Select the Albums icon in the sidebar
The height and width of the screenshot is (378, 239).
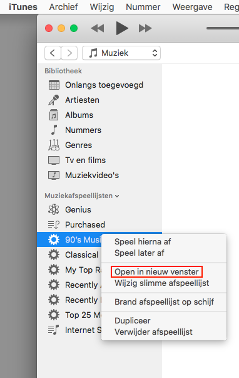click(54, 115)
